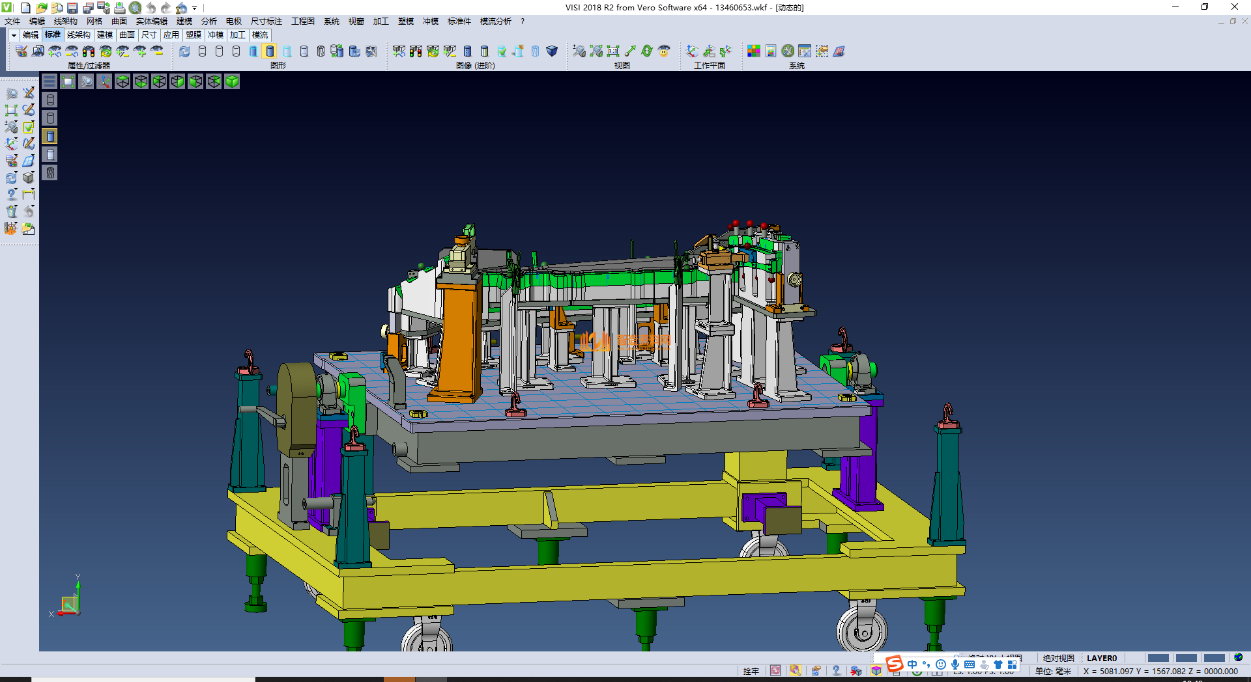This screenshot has height=682, width=1251.
Task: Click the first blue color swatch in status bar
Action: coord(1158,658)
